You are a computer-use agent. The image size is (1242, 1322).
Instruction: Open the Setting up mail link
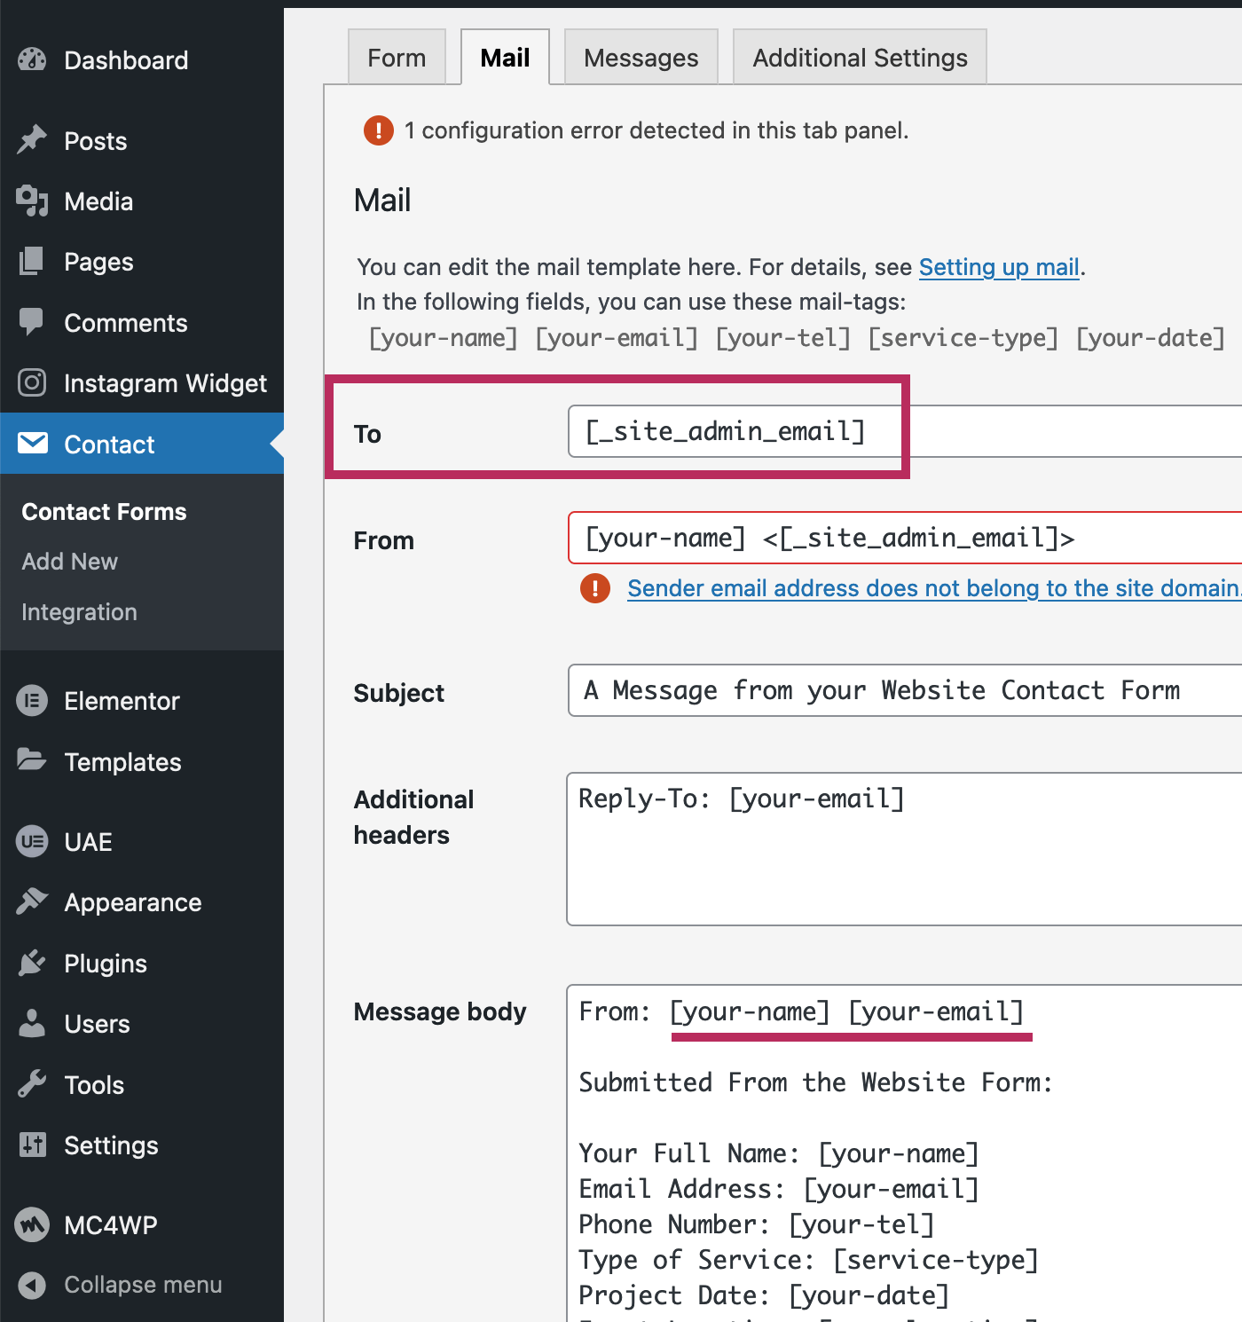[999, 267]
